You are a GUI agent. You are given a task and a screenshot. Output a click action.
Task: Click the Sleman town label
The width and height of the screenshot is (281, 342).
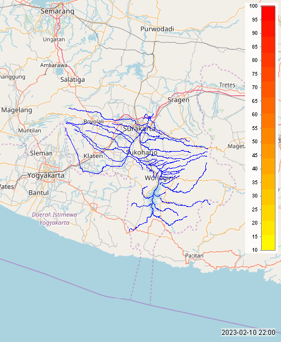(41, 153)
